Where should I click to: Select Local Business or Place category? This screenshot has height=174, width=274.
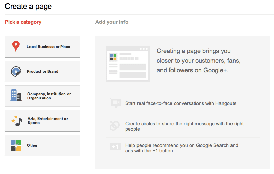43,47
